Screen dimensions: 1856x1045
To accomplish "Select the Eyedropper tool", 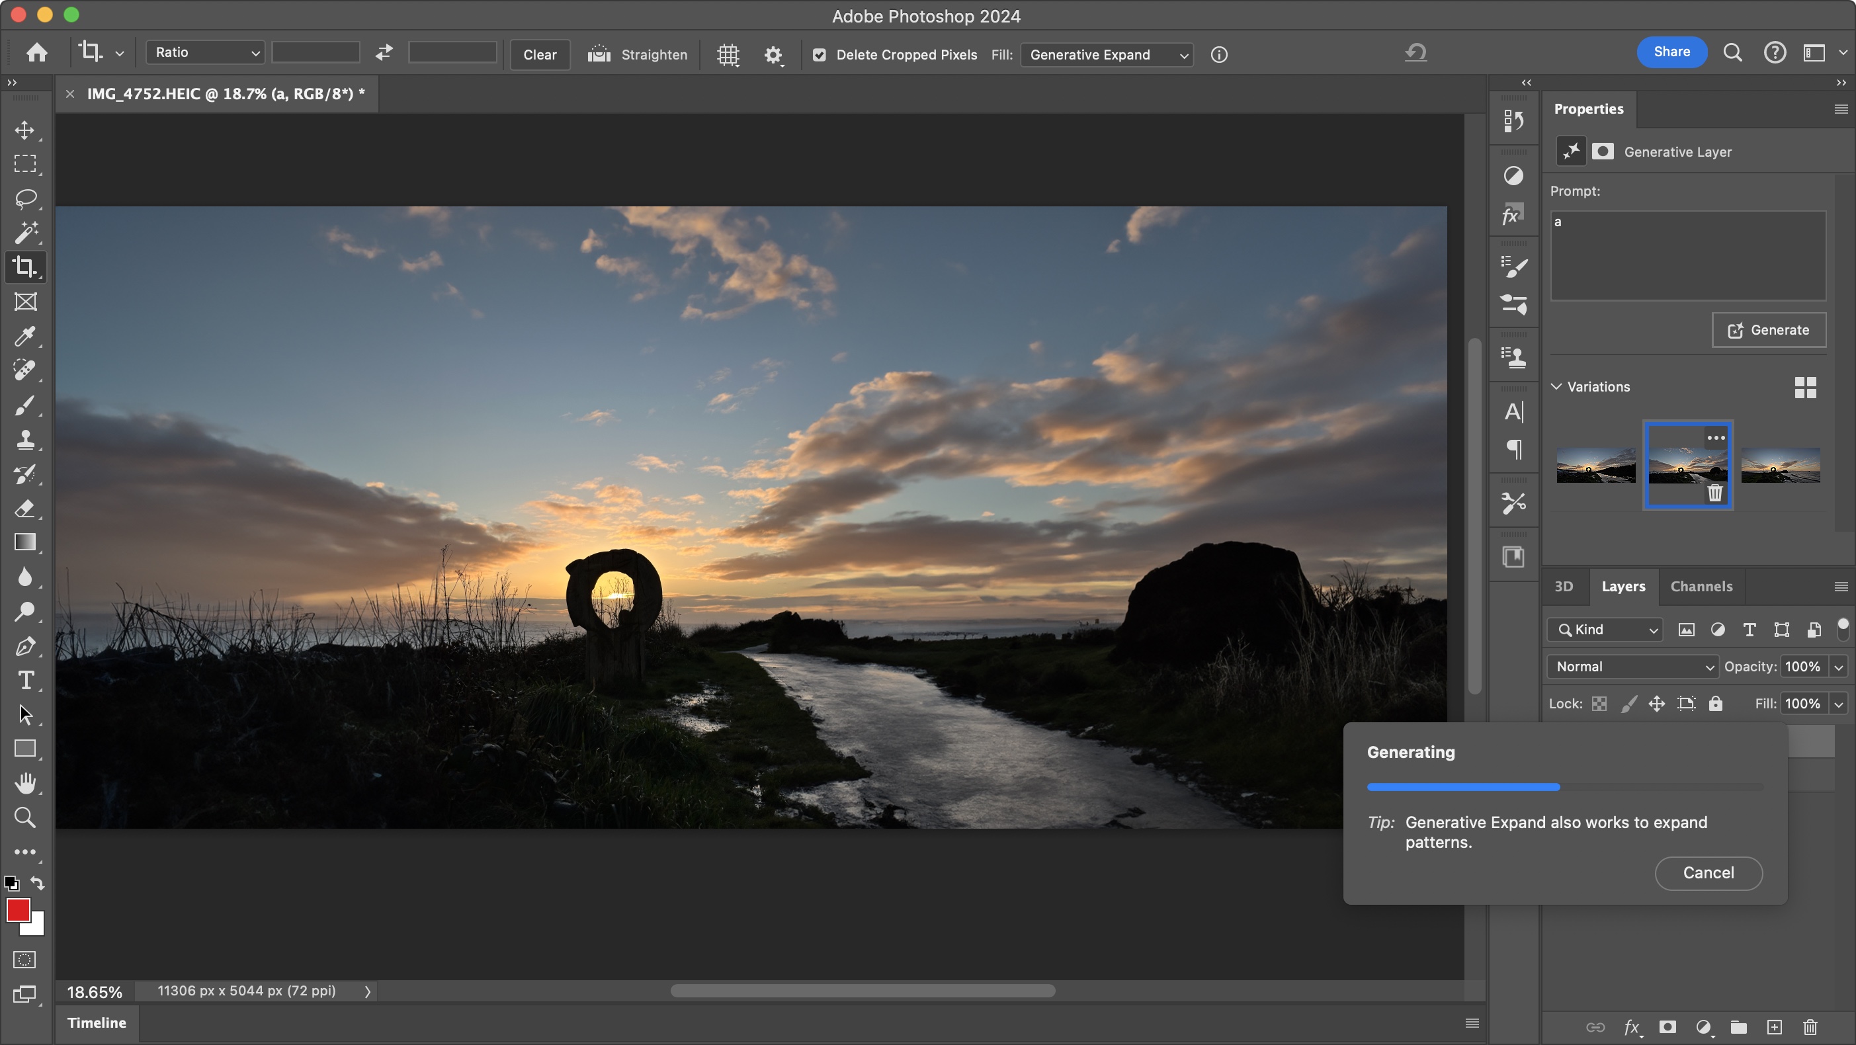I will click(x=26, y=337).
